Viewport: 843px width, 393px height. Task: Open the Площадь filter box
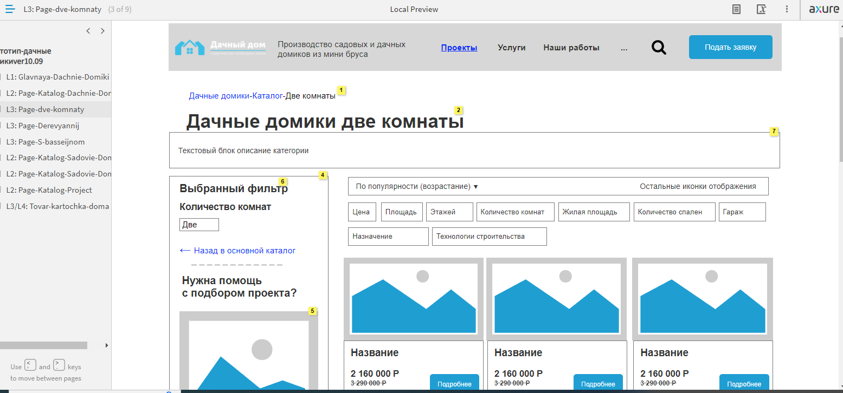[401, 212]
